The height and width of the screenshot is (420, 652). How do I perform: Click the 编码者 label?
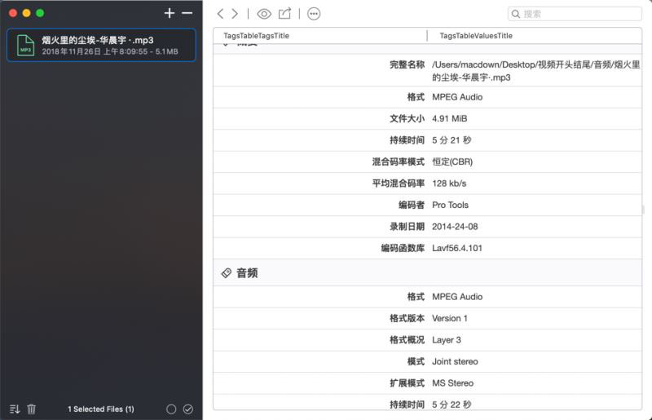[x=412, y=206]
